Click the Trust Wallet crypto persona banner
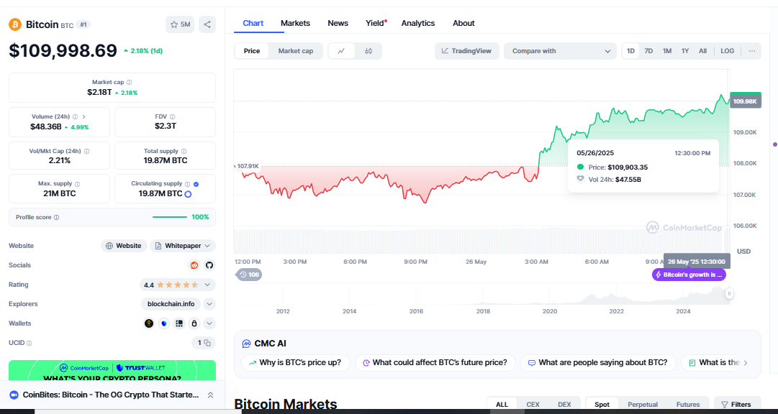 [x=112, y=371]
